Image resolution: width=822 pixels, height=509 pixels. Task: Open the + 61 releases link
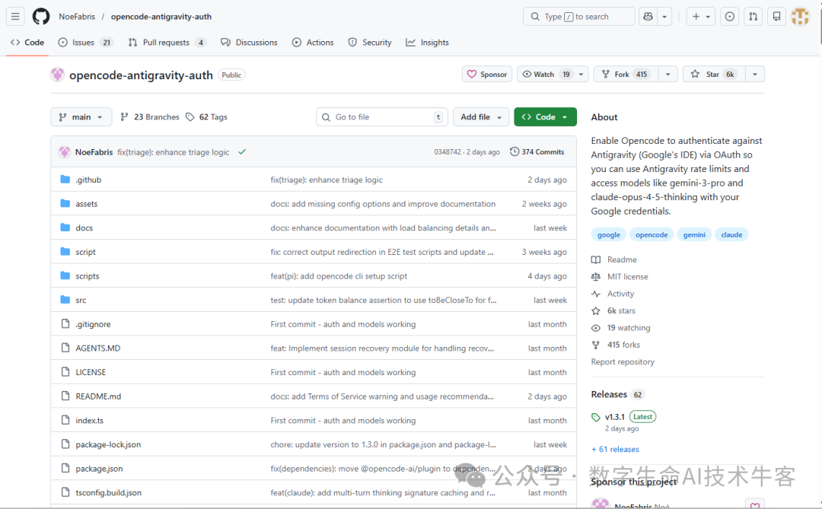pyautogui.click(x=615, y=450)
